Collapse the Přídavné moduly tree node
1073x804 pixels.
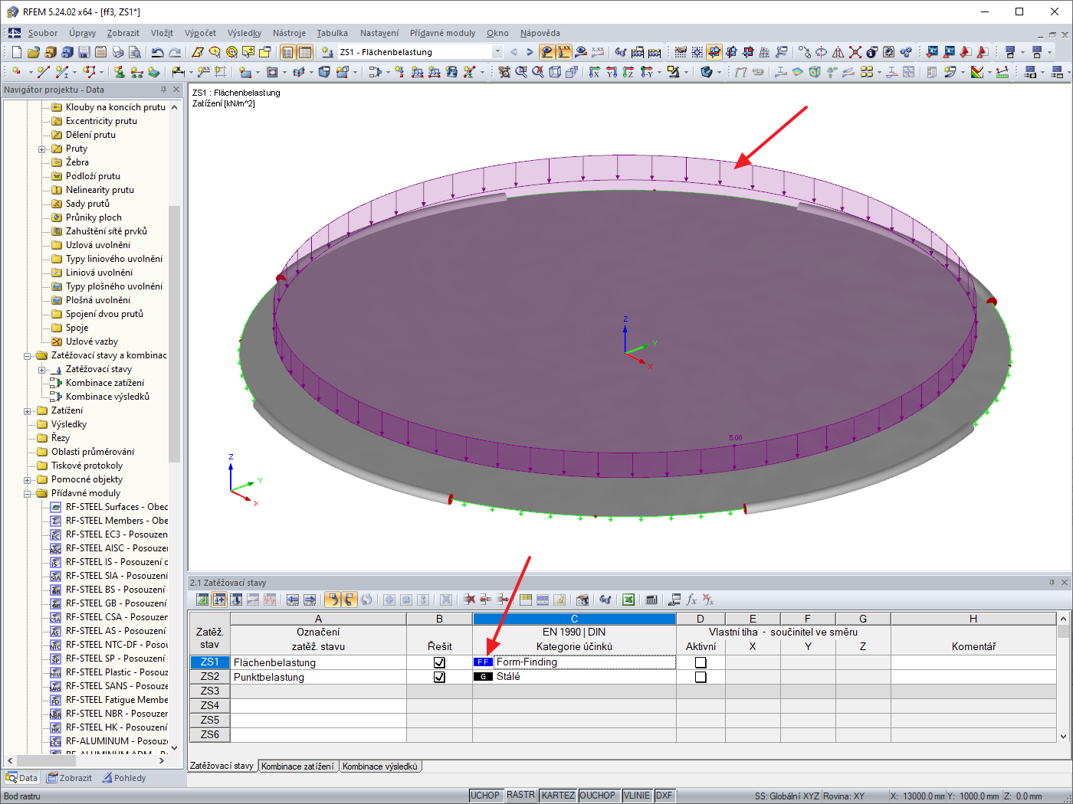point(28,494)
